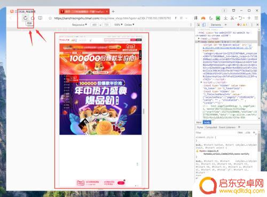This screenshot has width=267, height=197.
Task: Toggle night mode moon icon
Action: coord(211,18)
